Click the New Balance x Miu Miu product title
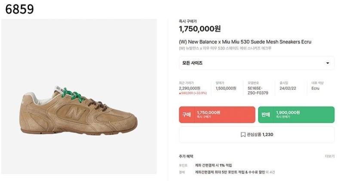 tap(245, 42)
